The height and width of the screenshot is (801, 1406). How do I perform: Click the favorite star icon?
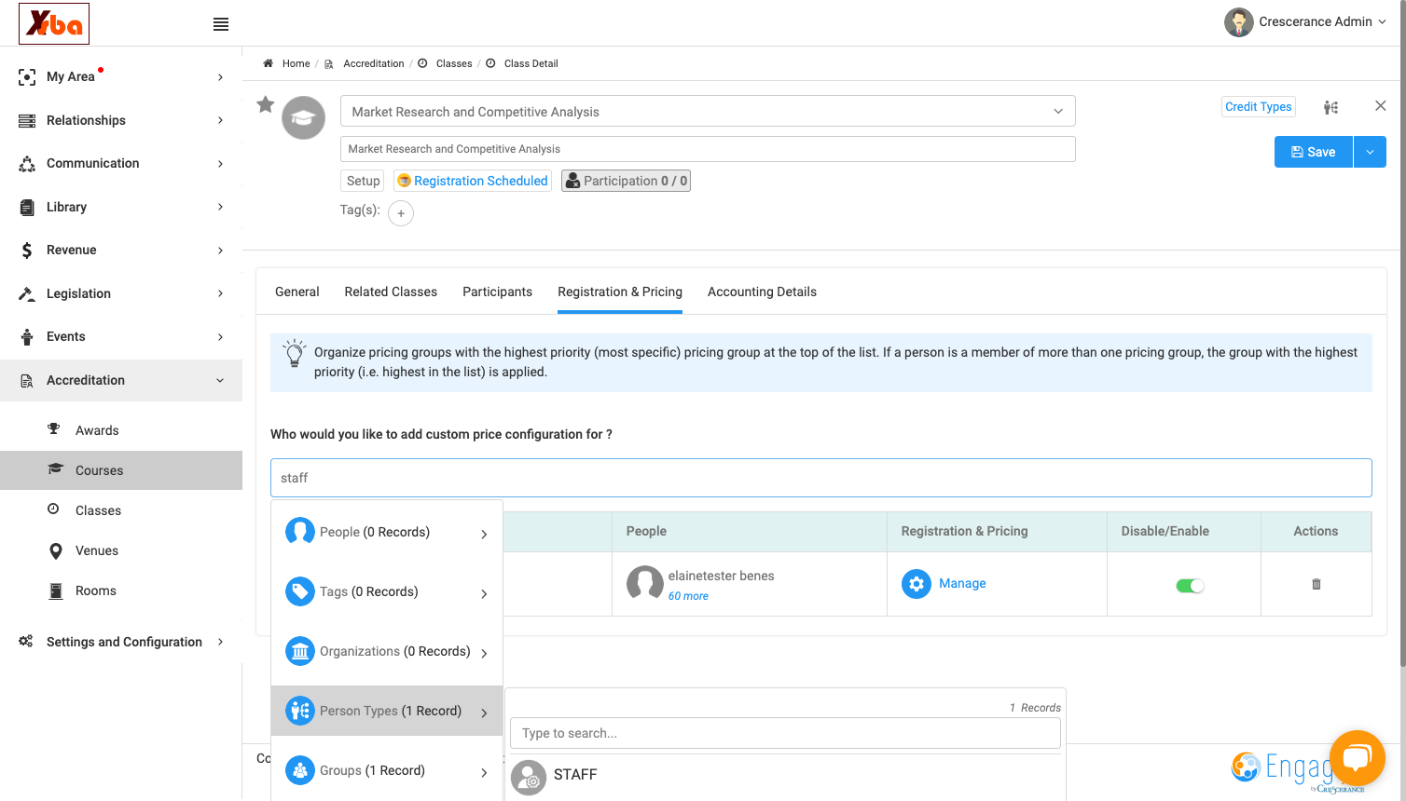[x=266, y=104]
